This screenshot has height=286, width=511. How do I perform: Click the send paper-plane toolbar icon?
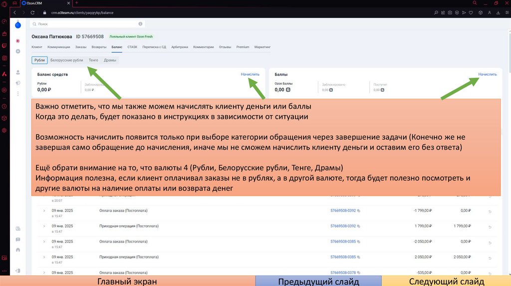464,12
